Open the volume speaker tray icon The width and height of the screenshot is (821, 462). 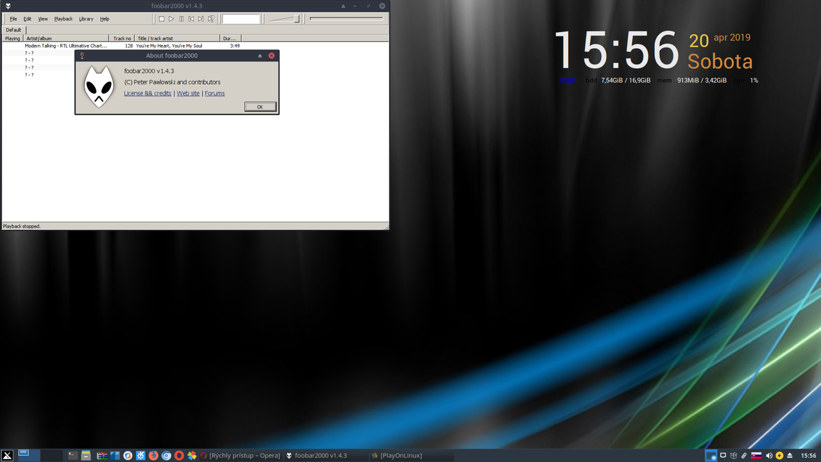pyautogui.click(x=769, y=456)
